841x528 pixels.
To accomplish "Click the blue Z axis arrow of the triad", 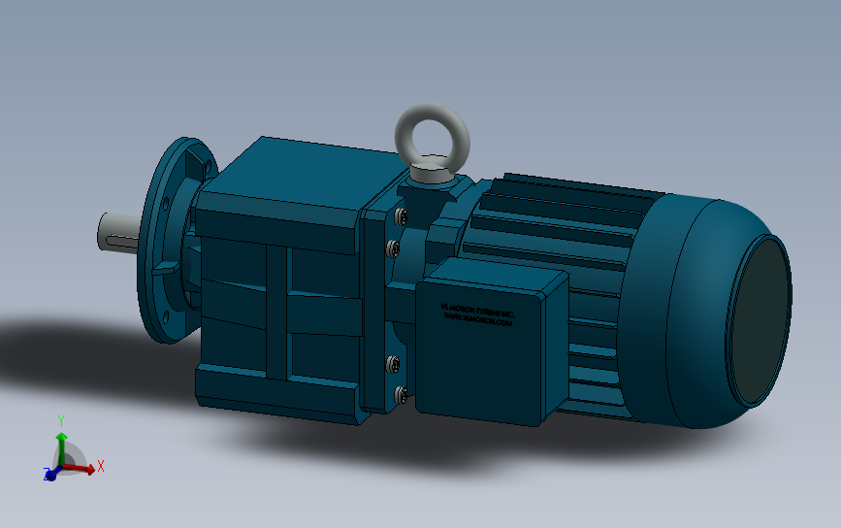I will click(x=51, y=474).
